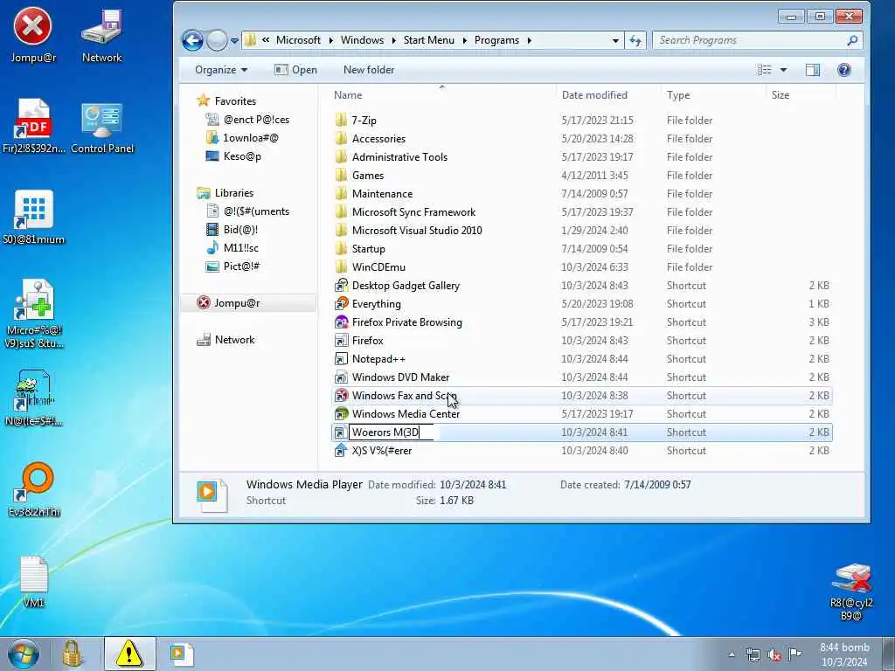The height and width of the screenshot is (671, 895).
Task: Expand arrow after Start Menu breadcrumb
Action: [465, 40]
